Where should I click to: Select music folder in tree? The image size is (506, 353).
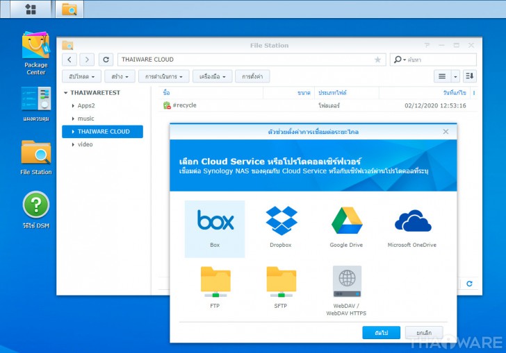[86, 119]
